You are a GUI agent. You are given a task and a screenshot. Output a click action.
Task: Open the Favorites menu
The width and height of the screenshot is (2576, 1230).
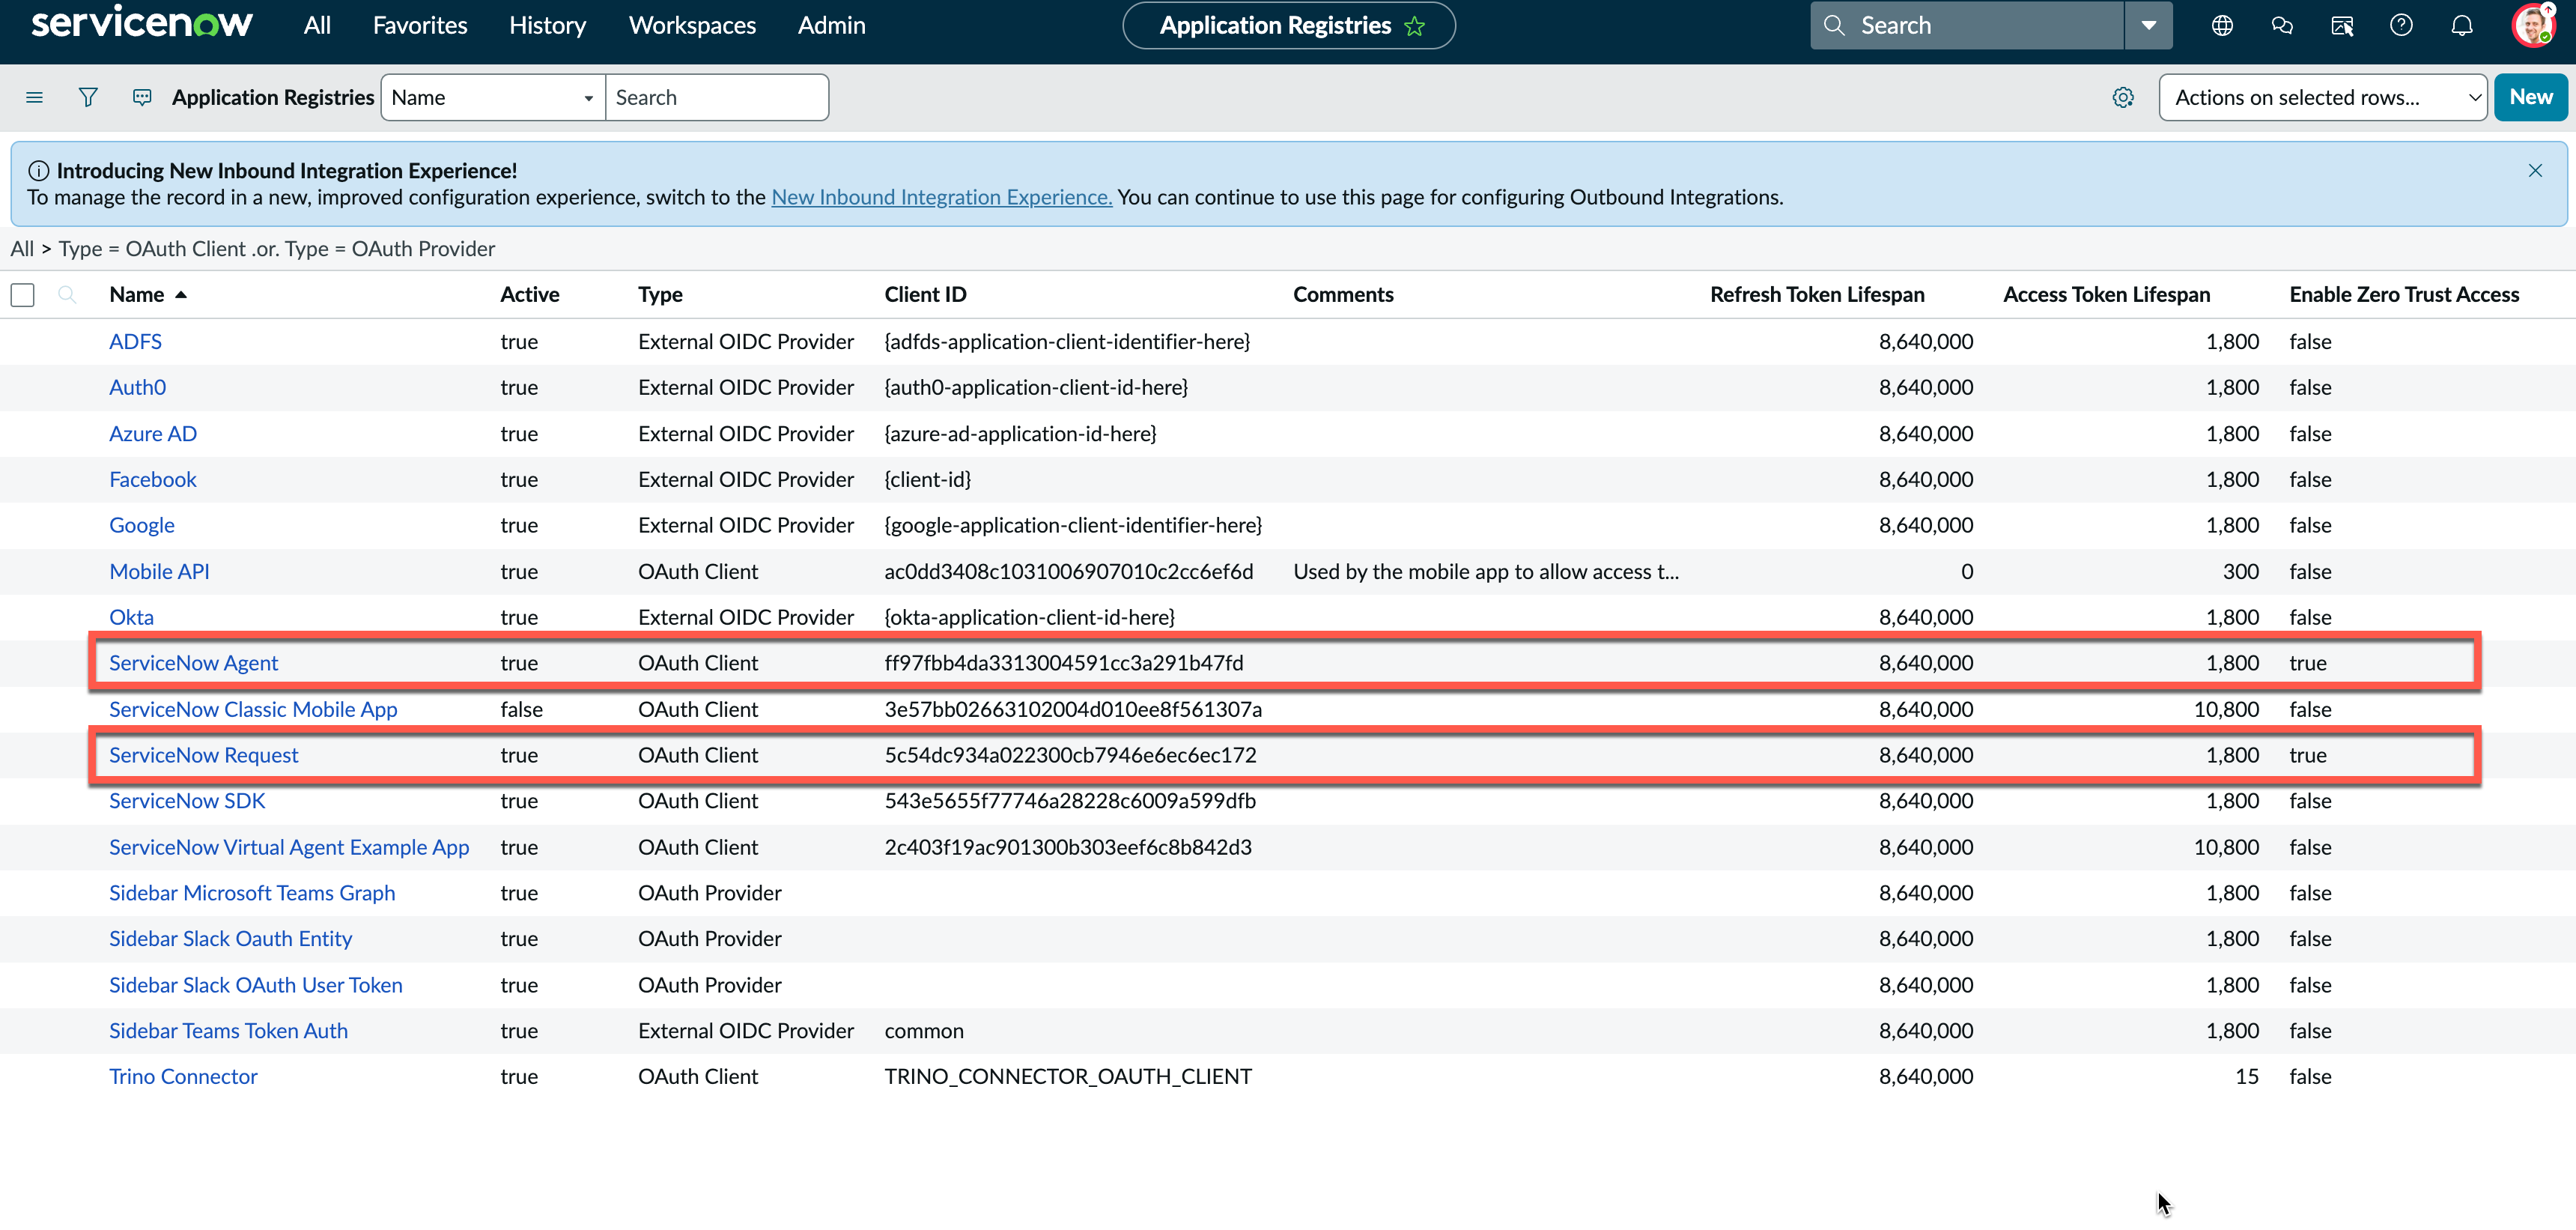click(x=420, y=25)
